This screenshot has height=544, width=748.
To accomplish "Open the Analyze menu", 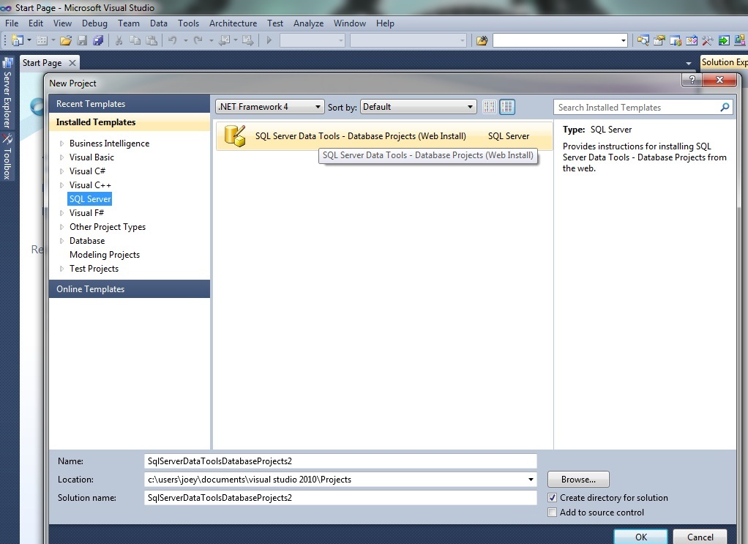I will (x=308, y=23).
